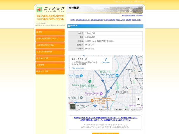Select the Super 2nd street shopping pin
The width and height of the screenshot is (179, 134).
117,75
